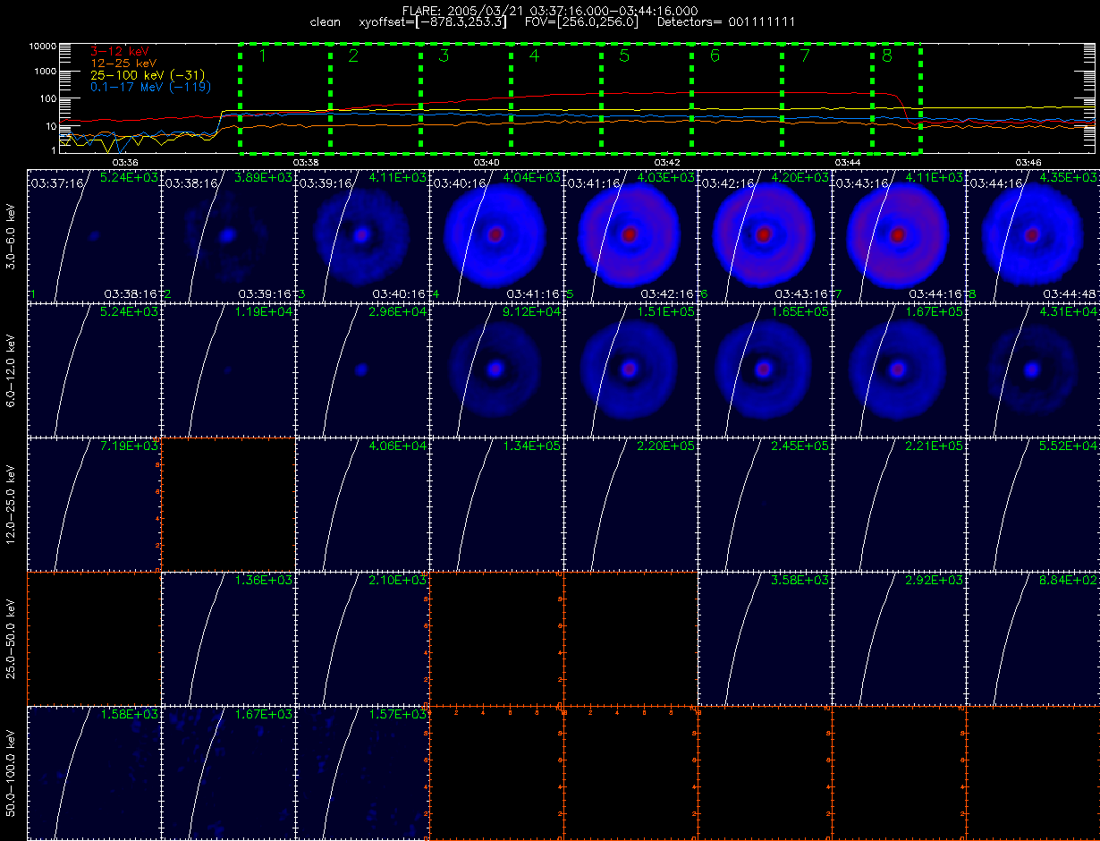The height and width of the screenshot is (841, 1100).
Task: Click the '12.0-25.0 keV' row label
Action: 12,504
